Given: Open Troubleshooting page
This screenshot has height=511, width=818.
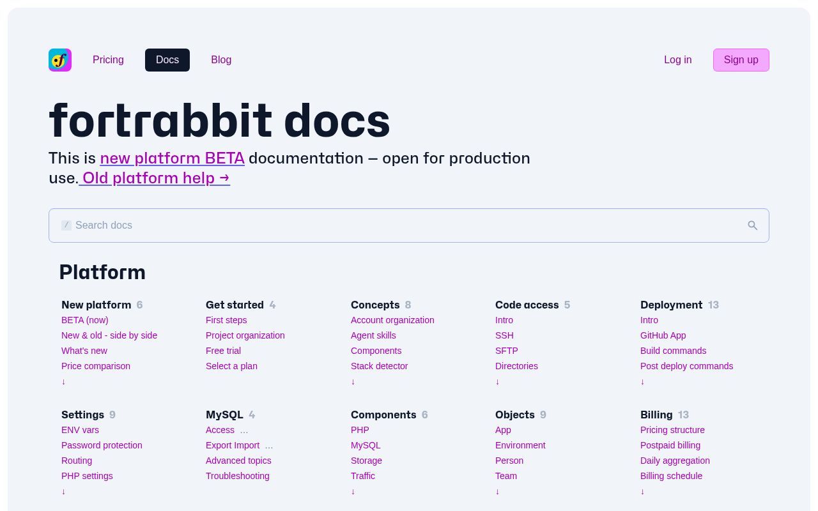Looking at the screenshot, I should click(x=238, y=476).
